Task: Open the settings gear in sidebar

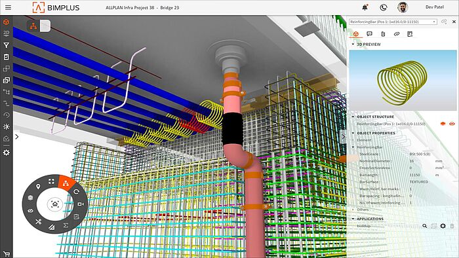Action: tap(6, 153)
